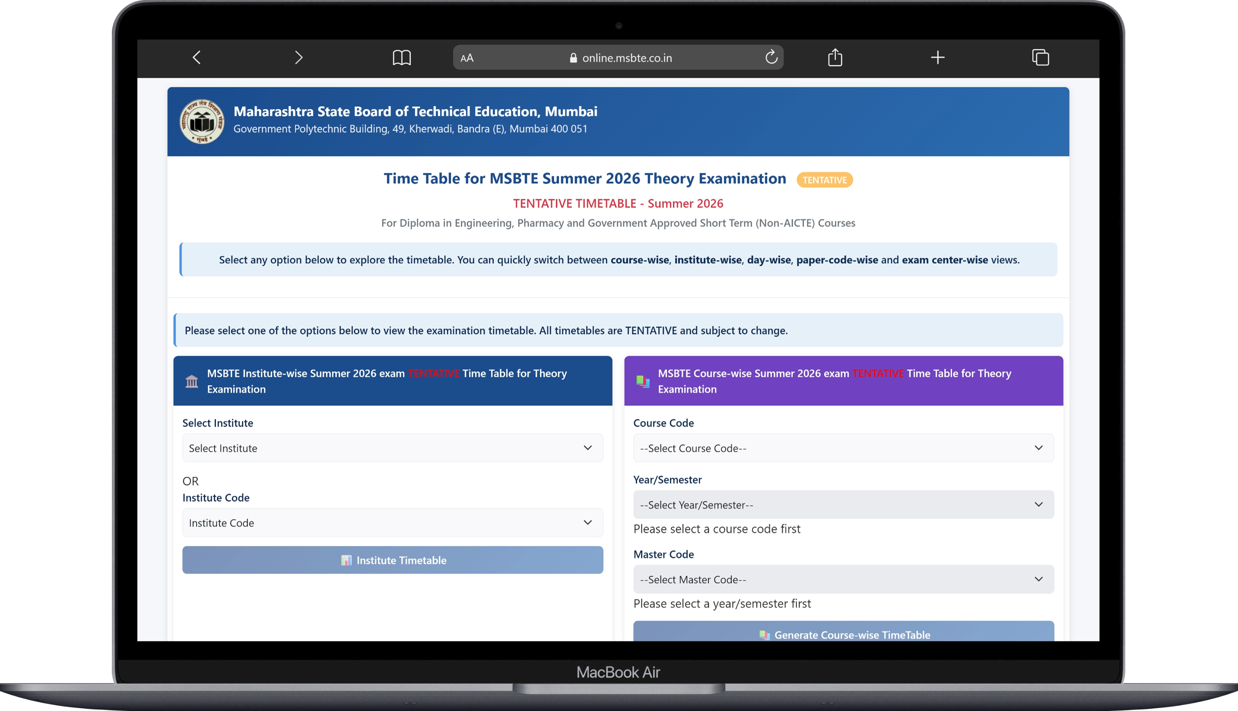Click the 'OR' separator text
Viewport: 1238px width, 711px height.
190,482
